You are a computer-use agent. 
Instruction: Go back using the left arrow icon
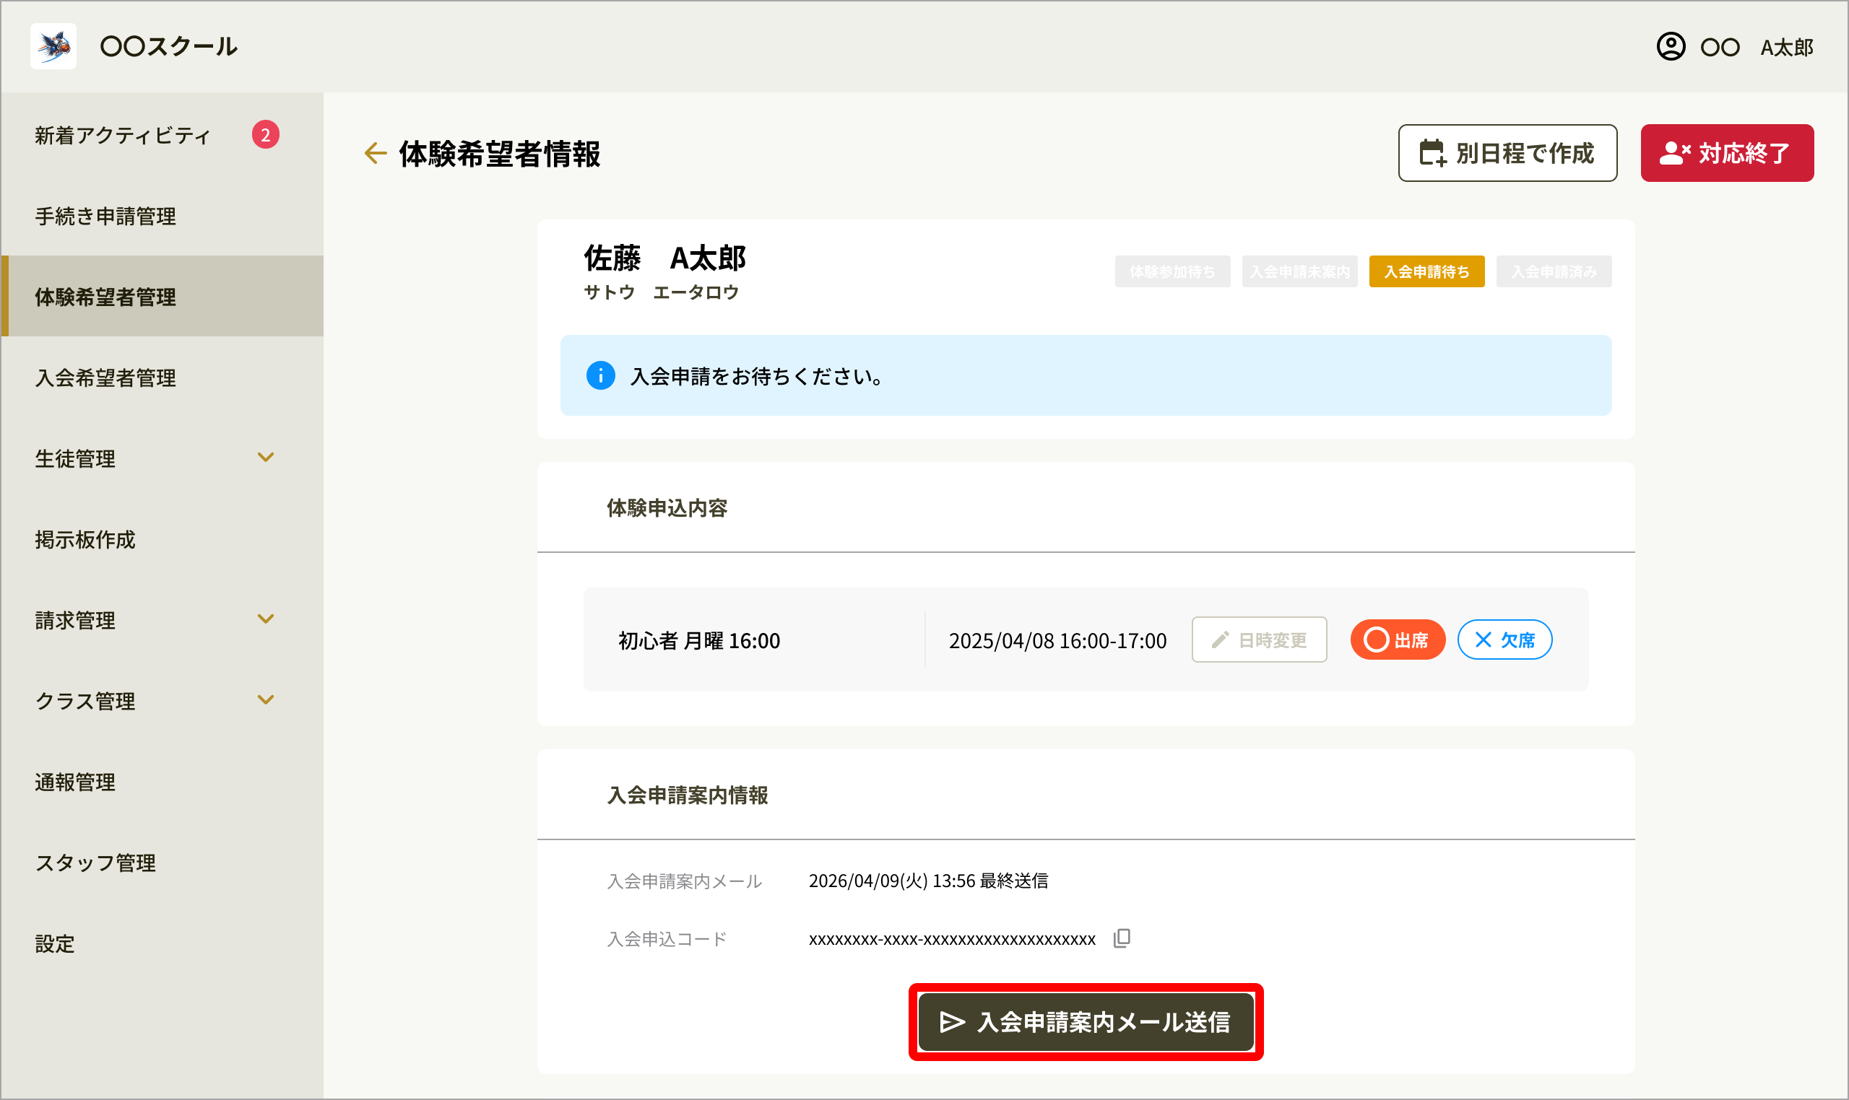(x=376, y=154)
